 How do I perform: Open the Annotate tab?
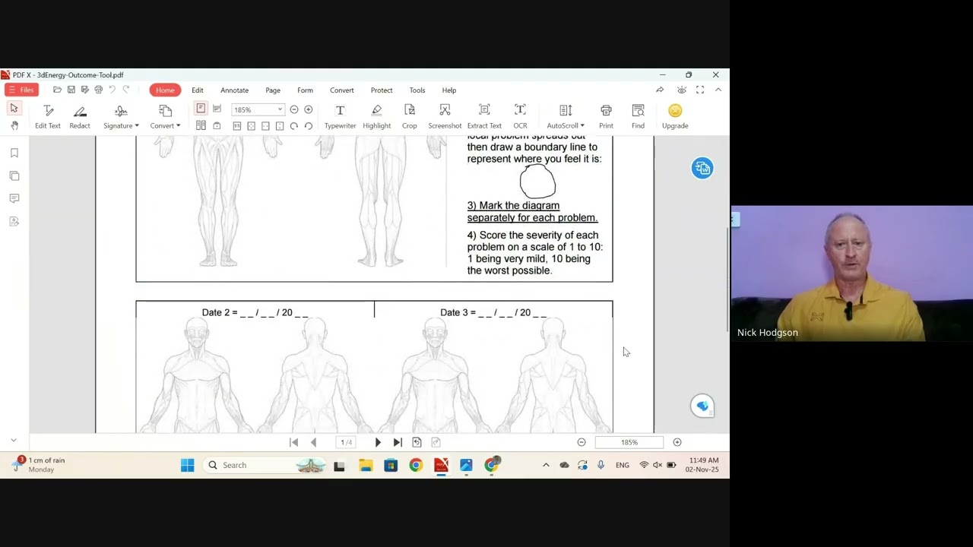click(x=234, y=90)
